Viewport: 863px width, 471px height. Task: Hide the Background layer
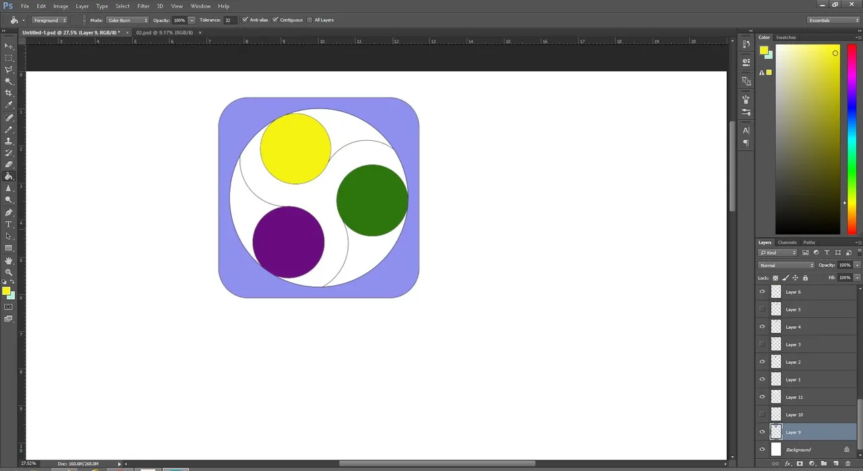click(763, 449)
